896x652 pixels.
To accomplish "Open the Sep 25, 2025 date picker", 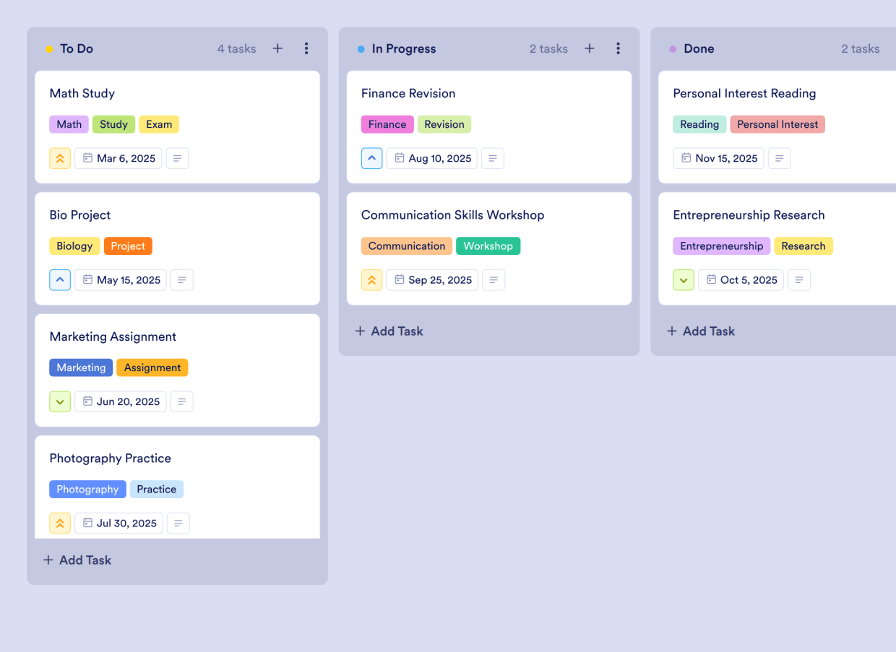I will click(432, 279).
